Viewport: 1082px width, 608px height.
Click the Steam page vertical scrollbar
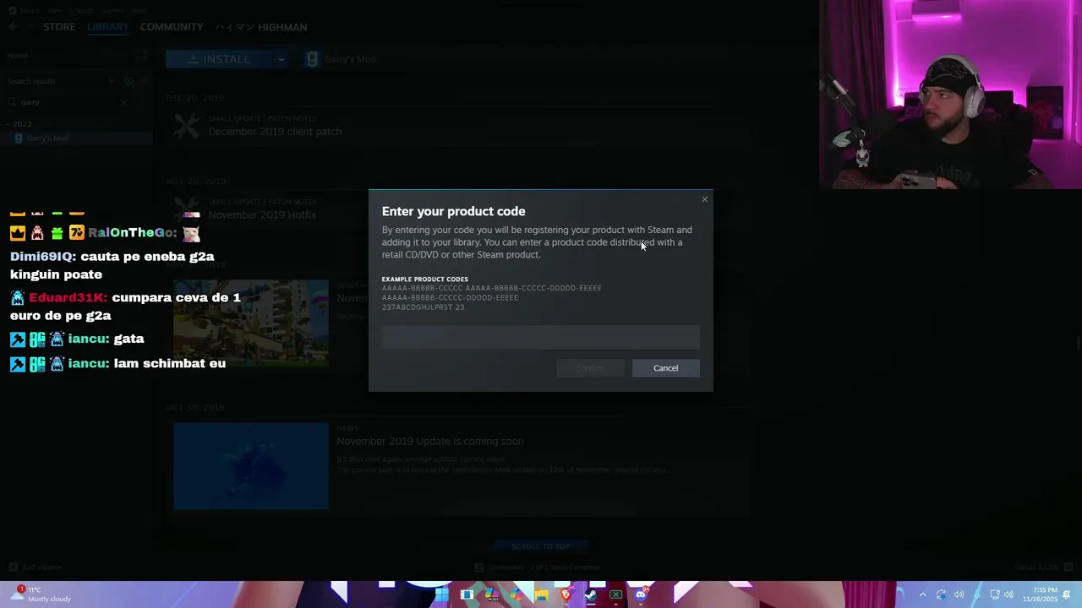tap(1078, 342)
